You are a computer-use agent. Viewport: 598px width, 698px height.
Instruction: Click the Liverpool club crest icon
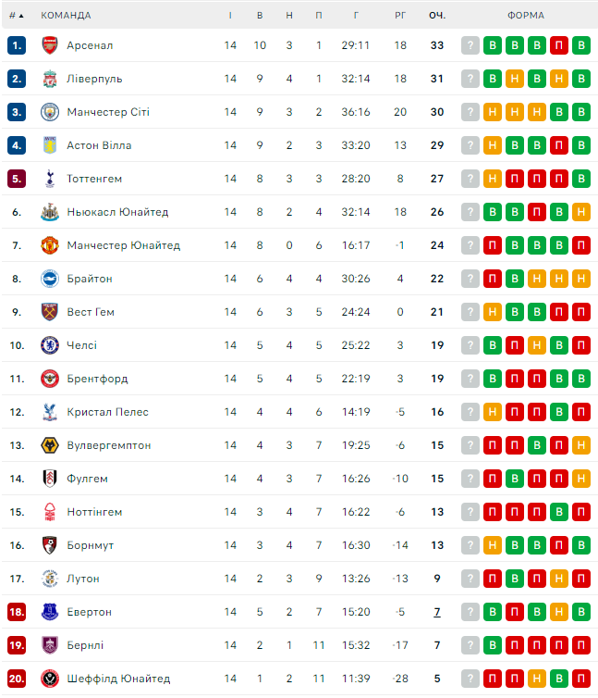[50, 79]
